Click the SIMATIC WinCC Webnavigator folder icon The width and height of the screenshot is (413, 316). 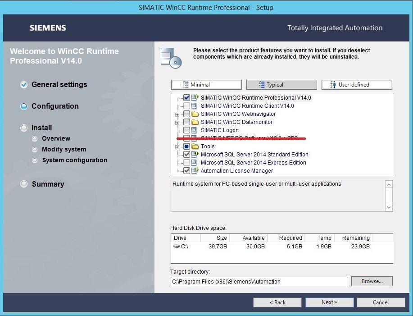(x=195, y=114)
